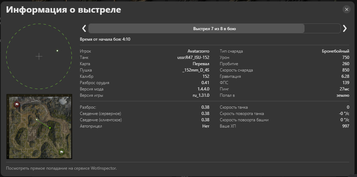Click the shot impact dot in dispersion circle
Screen dimensions: 357x177
pos(57,51)
